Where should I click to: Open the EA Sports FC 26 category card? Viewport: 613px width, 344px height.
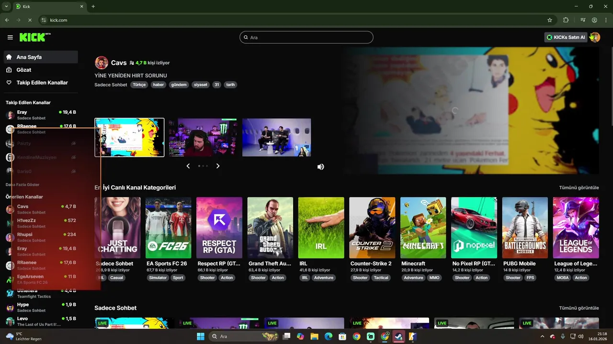(x=168, y=228)
